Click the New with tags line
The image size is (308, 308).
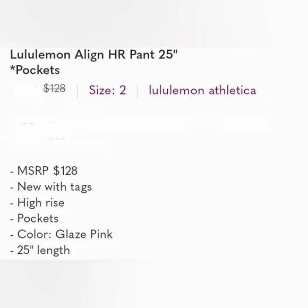tap(51, 187)
